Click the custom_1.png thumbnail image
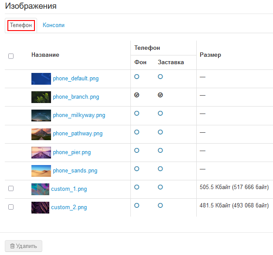The image size is (273, 255). (x=40, y=189)
